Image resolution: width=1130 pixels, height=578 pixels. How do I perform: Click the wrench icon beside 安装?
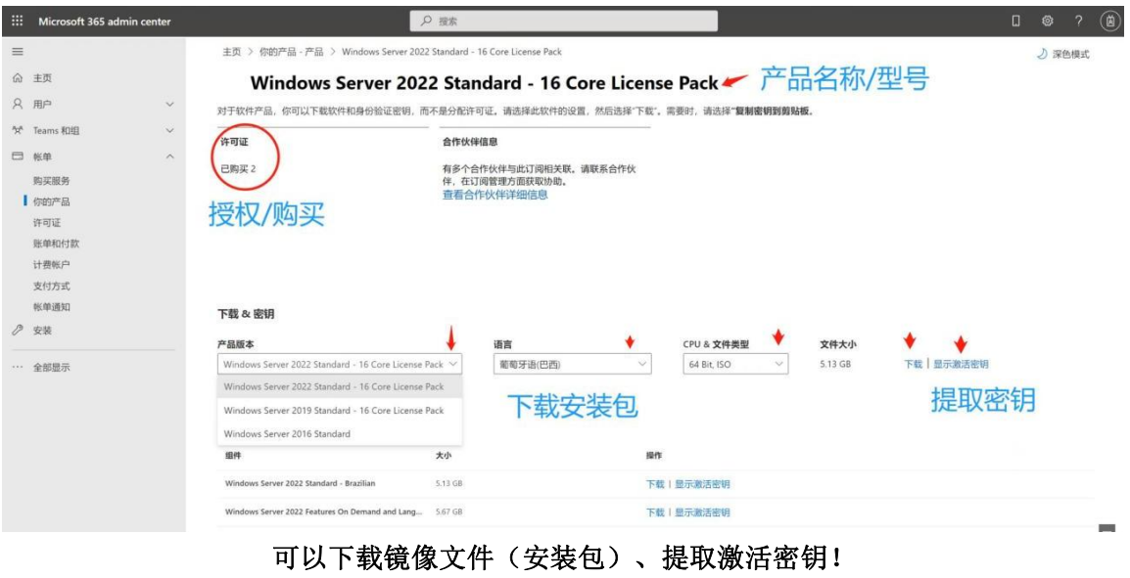click(x=18, y=331)
